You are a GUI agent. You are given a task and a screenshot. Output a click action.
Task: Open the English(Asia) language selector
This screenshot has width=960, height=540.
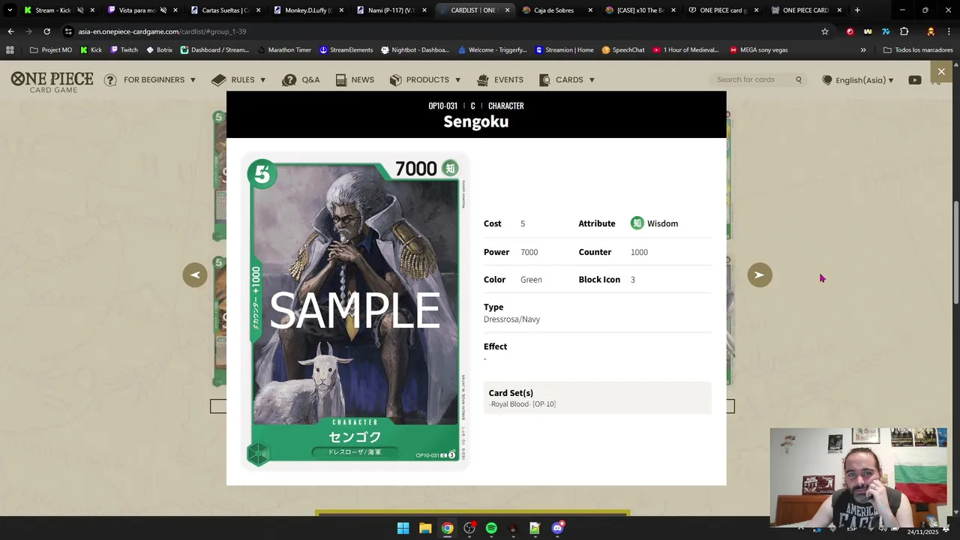[859, 80]
